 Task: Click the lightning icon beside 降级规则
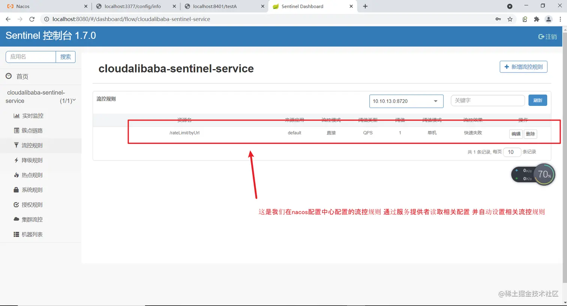(x=16, y=160)
